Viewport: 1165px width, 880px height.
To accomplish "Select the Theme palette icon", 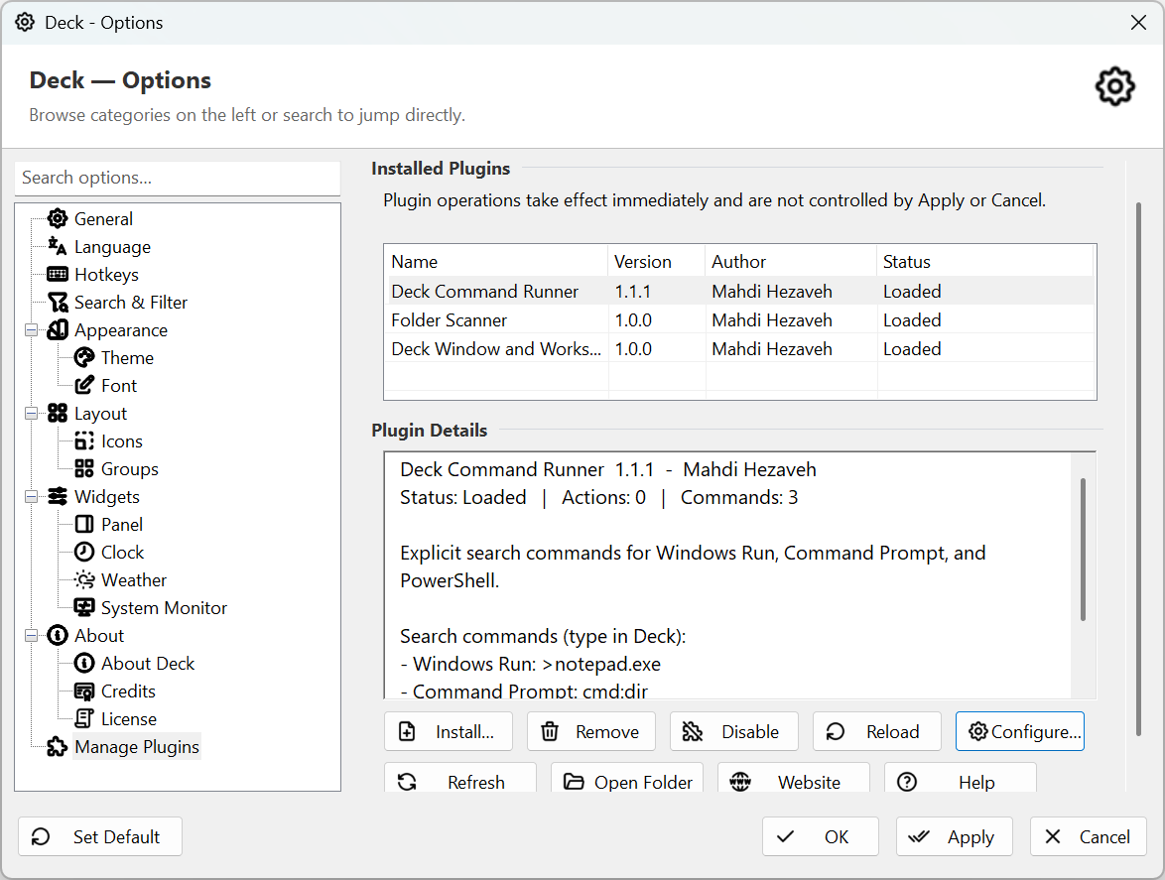I will pyautogui.click(x=84, y=358).
